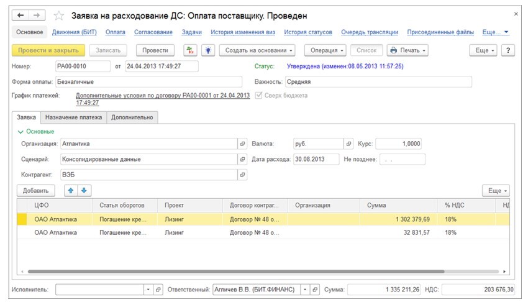This screenshot has height=302, width=528.
Task: Close the document form with X
Action: click(516, 14)
